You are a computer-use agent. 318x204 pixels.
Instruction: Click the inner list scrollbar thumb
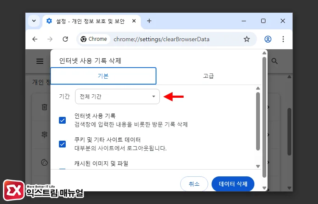tap(258, 122)
